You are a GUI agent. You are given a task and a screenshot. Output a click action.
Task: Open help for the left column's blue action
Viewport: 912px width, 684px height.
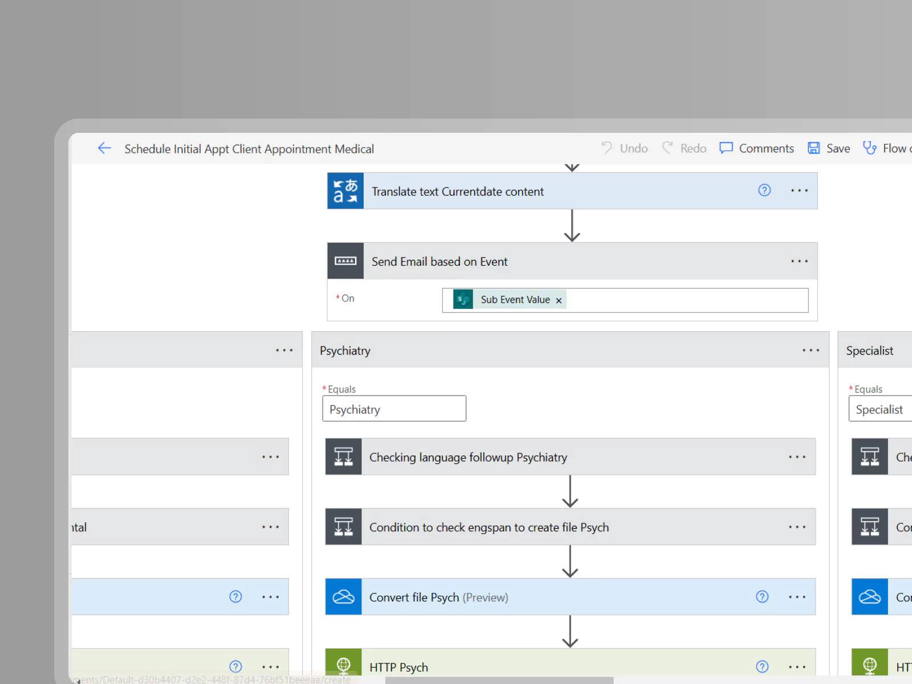(x=235, y=597)
